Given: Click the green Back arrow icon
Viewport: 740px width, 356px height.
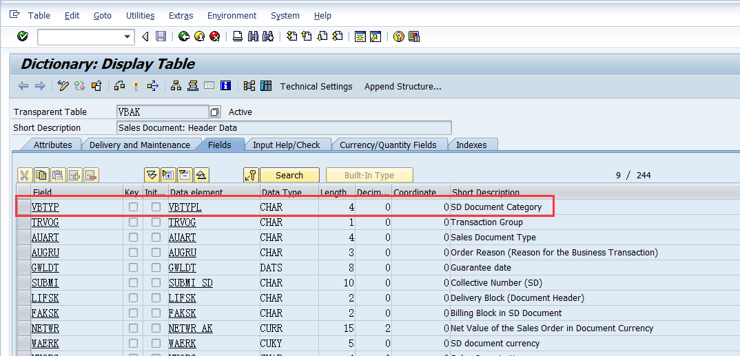Looking at the screenshot, I should pyautogui.click(x=184, y=36).
